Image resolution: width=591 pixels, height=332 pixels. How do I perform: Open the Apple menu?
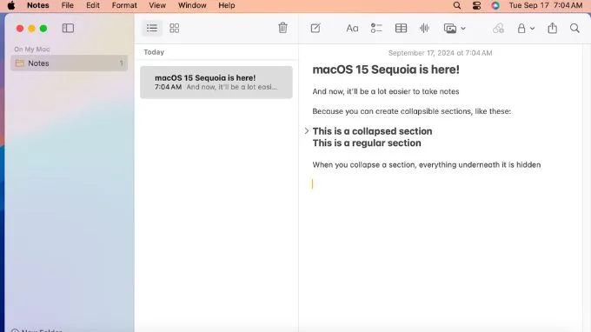click(x=11, y=6)
